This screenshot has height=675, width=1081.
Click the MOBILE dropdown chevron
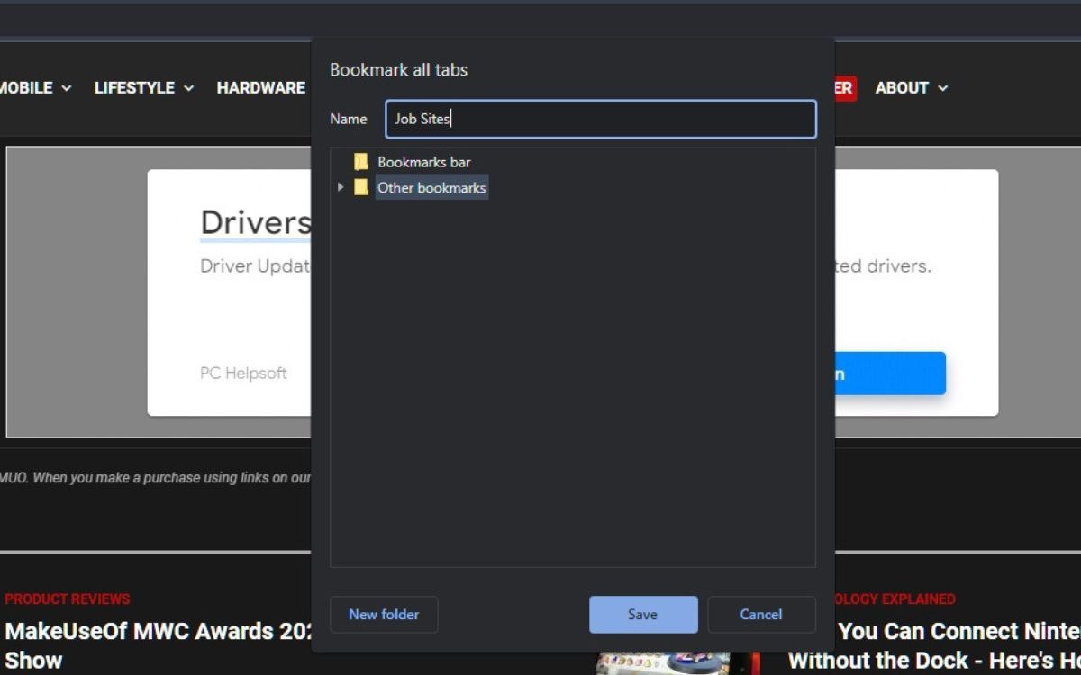pos(66,88)
